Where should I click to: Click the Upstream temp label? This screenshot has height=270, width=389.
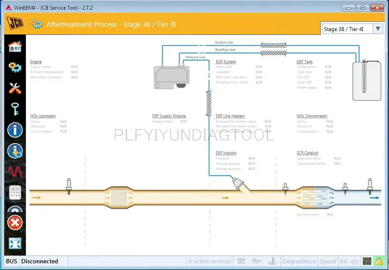click(309, 158)
